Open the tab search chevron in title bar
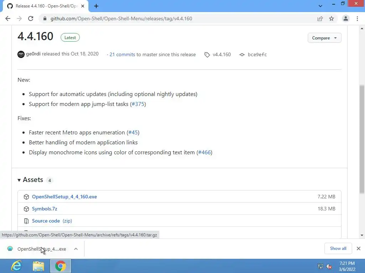The image size is (365, 273). point(320,6)
